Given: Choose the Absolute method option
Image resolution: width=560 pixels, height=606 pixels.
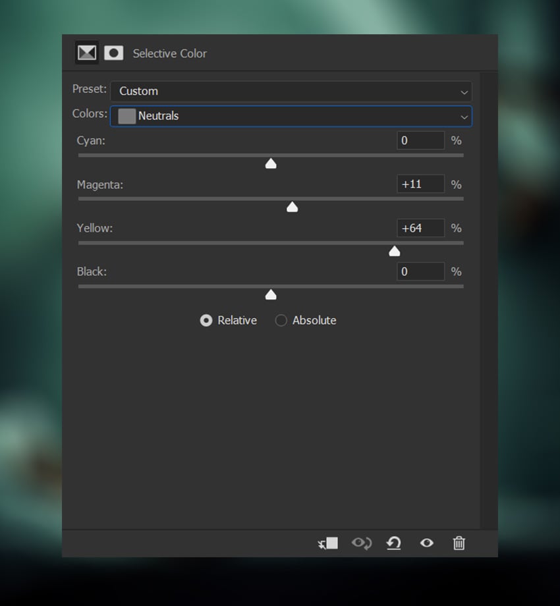Looking at the screenshot, I should click(281, 320).
